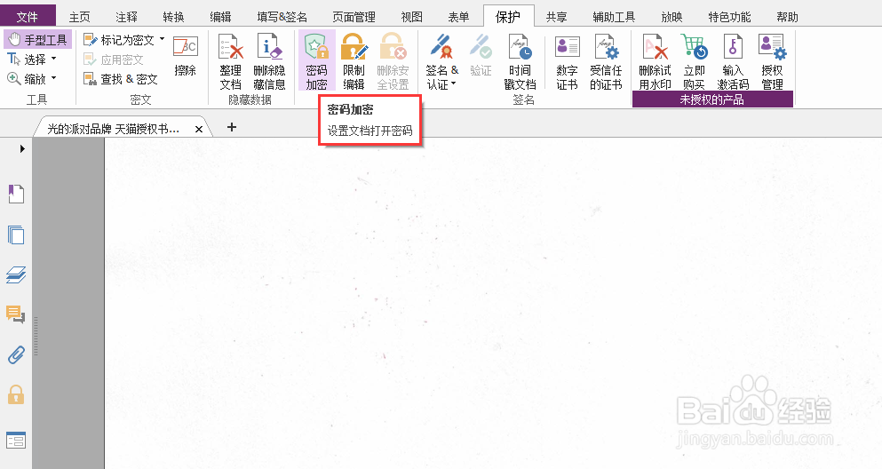This screenshot has height=469, width=882.
Task: Click the navigation panel resize grip handle
Action: (36, 337)
